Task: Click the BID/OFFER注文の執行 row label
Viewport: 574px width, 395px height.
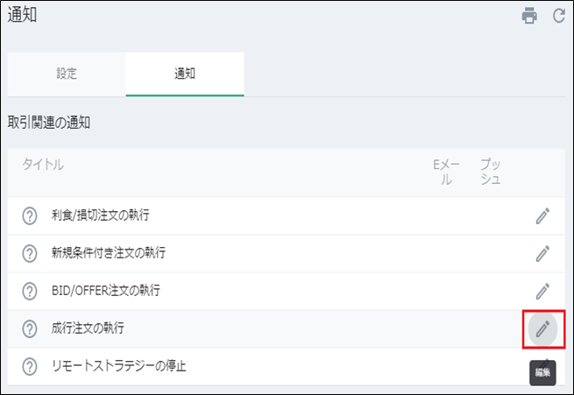Action: coord(106,291)
